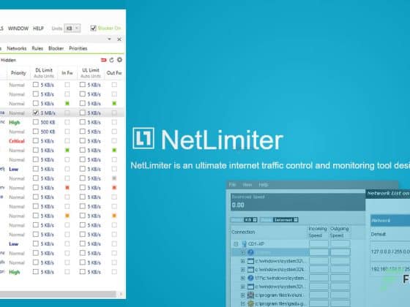This screenshot has width=410, height=307.
Task: Click the Out Fw column header
Action: point(114,73)
